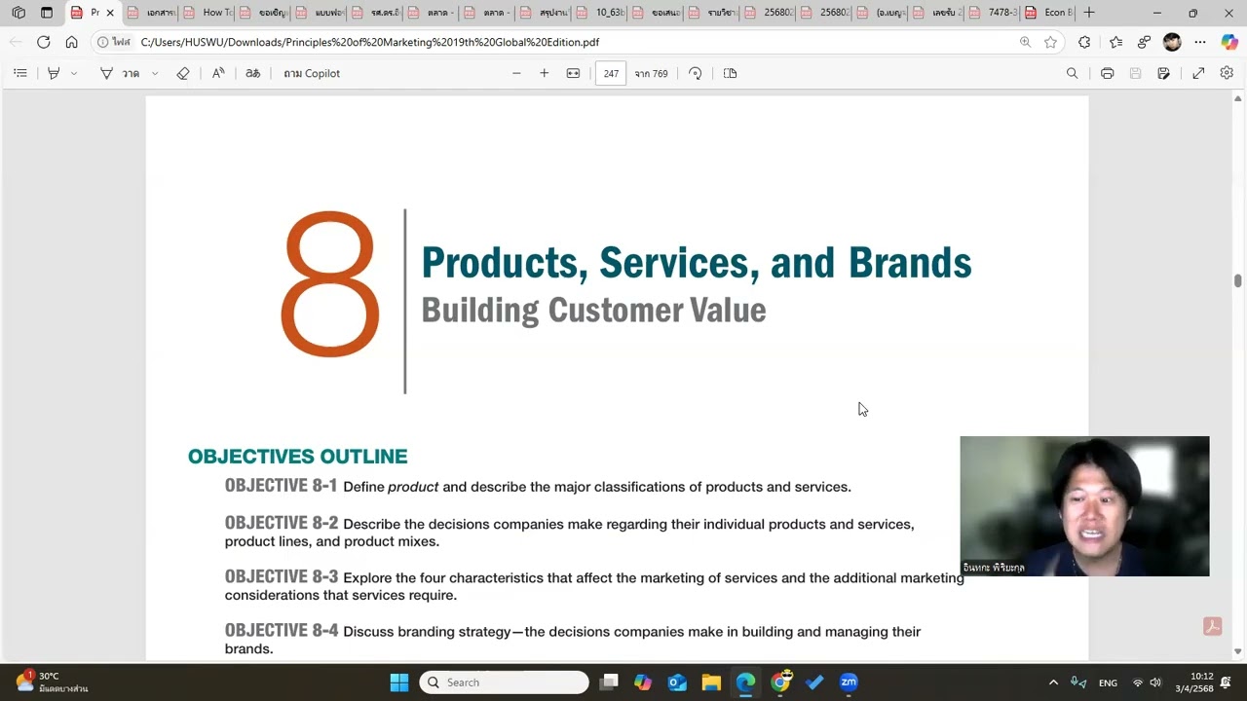Enter full screen PDF mode
Screen dimensions: 1247x701
1198,73
